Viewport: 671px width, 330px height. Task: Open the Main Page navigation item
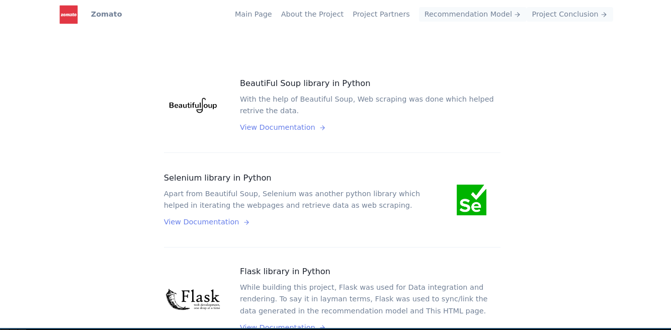pyautogui.click(x=253, y=14)
